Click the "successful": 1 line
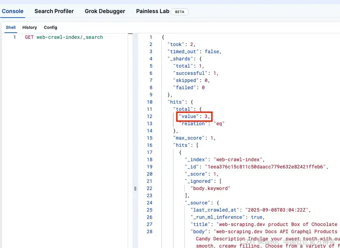340x248 pixels. [x=195, y=73]
